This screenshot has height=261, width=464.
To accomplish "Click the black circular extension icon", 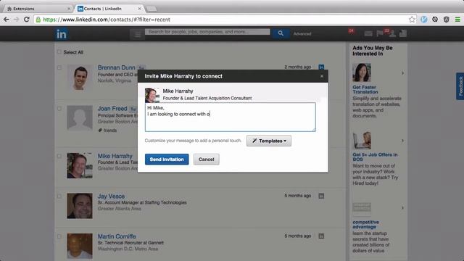I will click(x=435, y=20).
